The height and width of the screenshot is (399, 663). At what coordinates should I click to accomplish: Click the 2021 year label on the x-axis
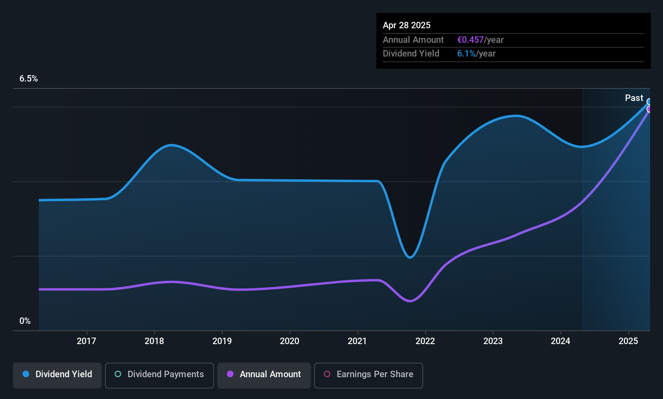coord(357,341)
